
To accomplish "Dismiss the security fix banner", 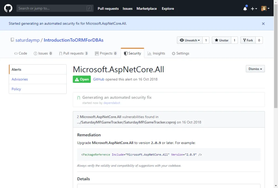I will tap(263, 24).
